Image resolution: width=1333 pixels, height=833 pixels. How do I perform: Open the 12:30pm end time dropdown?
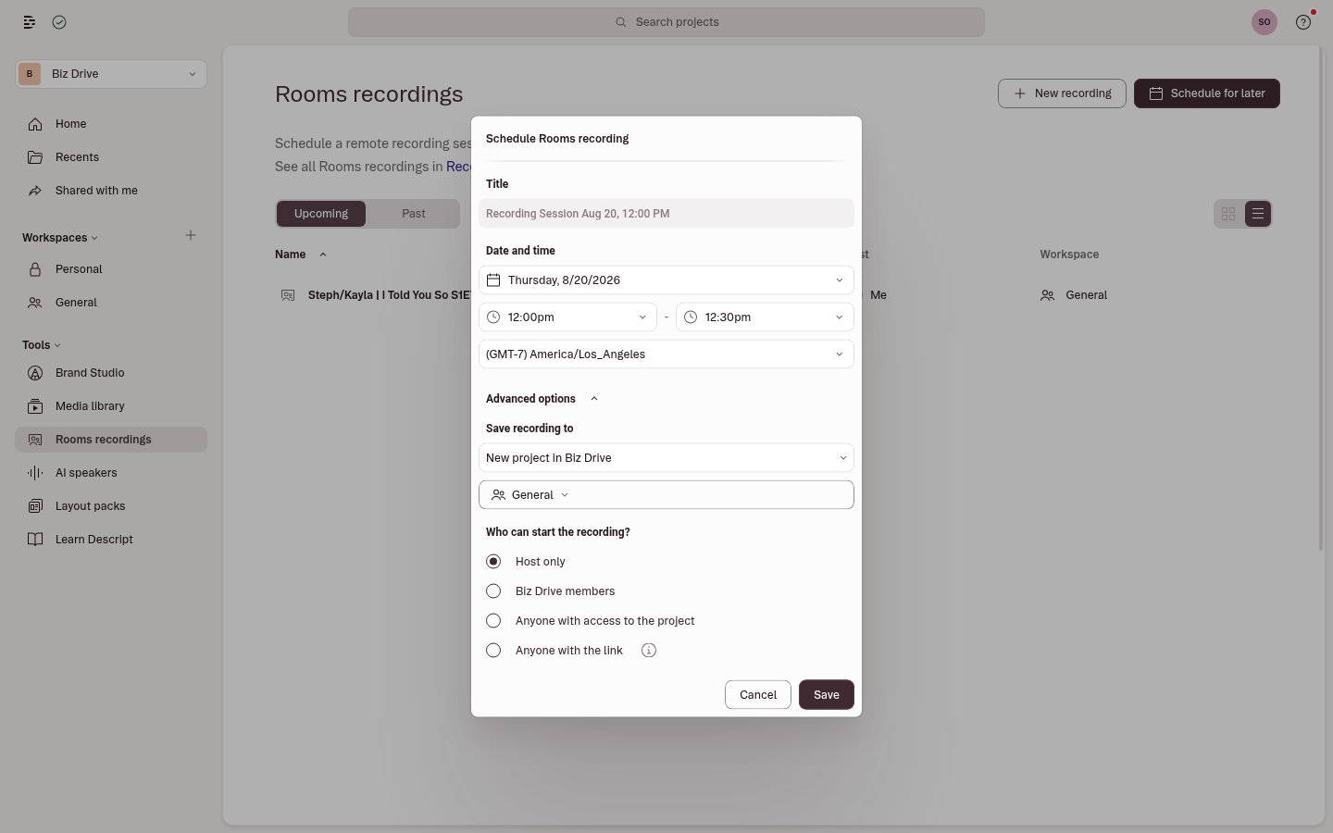[x=765, y=317]
